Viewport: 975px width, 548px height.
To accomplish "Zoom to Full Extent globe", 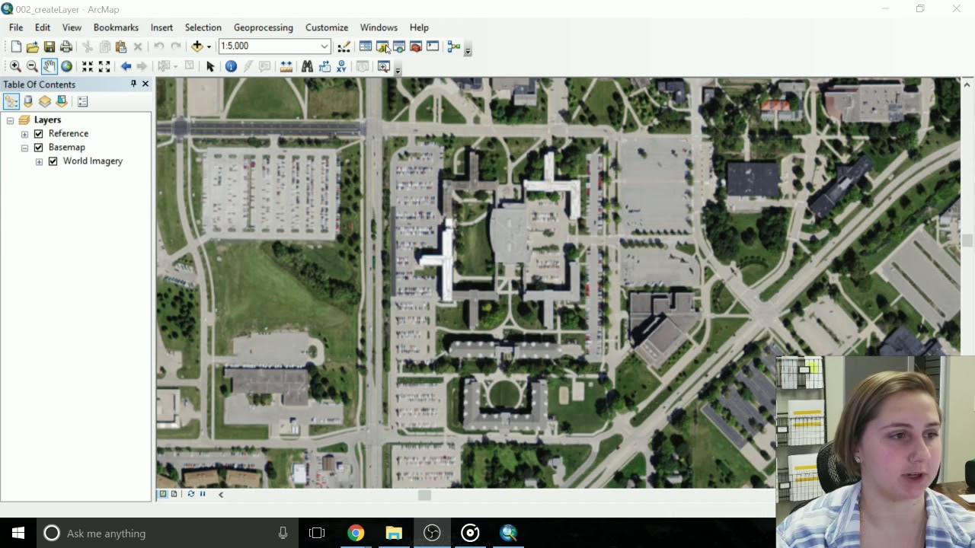I will (66, 66).
